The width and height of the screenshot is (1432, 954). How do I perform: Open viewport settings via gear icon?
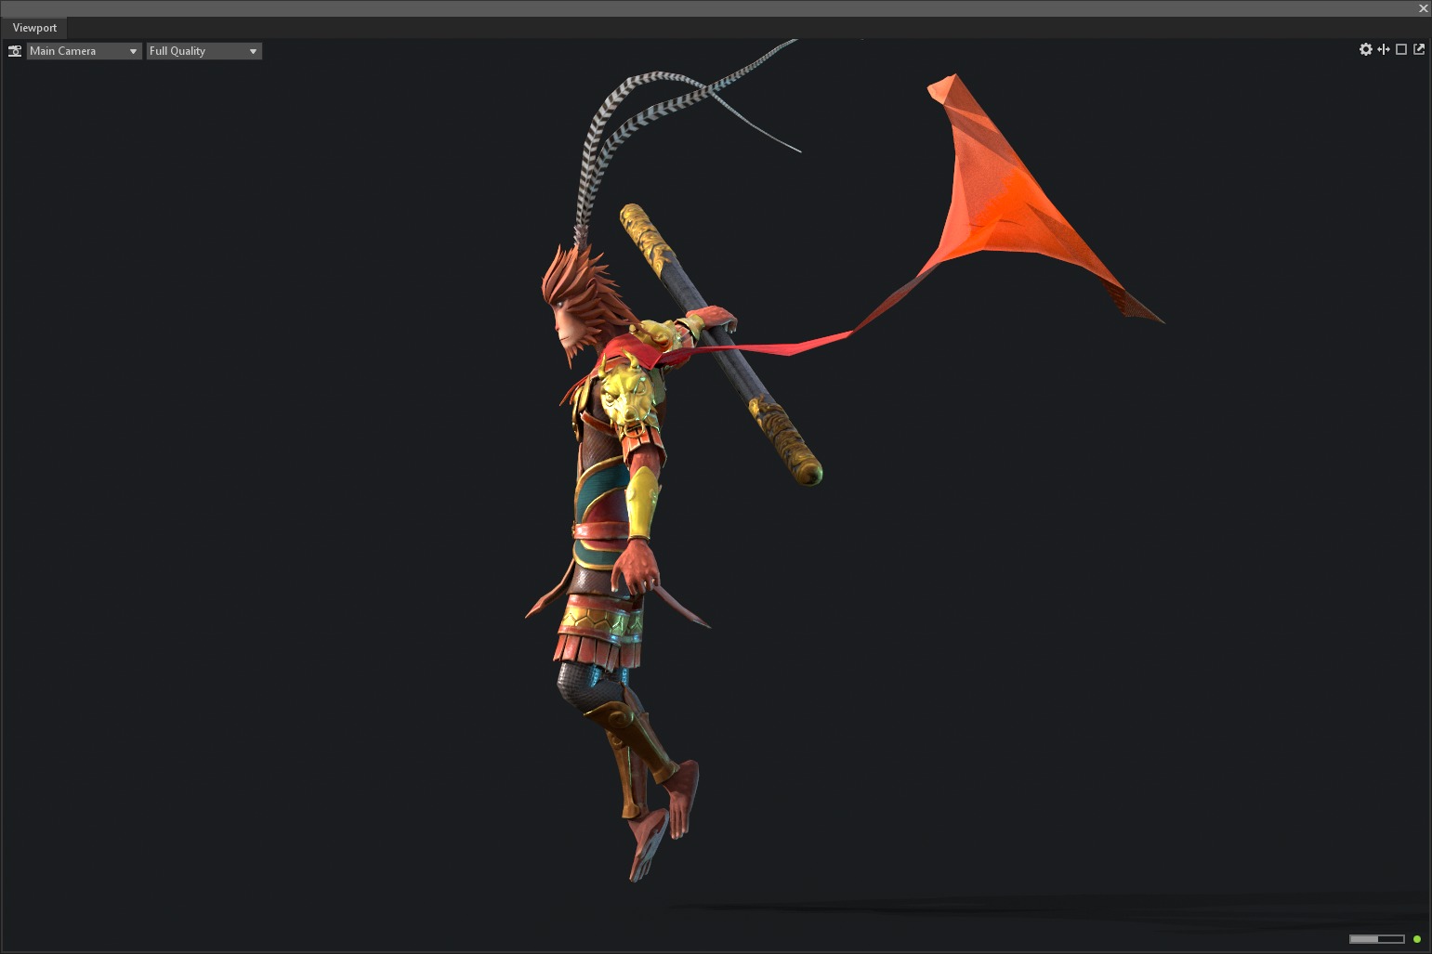pos(1366,49)
